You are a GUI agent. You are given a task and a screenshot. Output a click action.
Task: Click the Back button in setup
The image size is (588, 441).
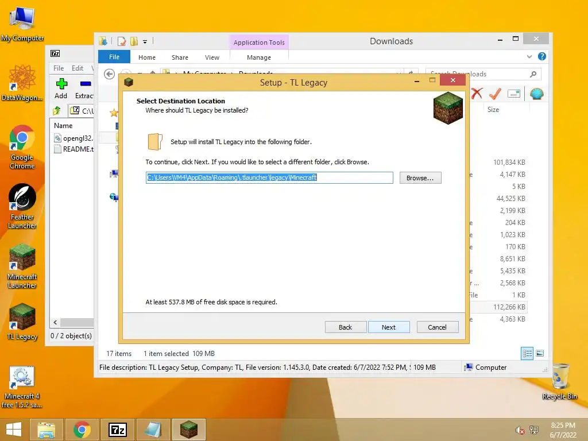[x=345, y=327]
